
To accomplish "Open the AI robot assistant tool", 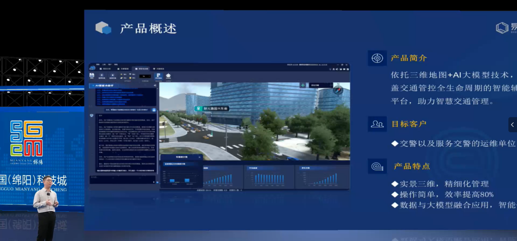I will [x=168, y=76].
